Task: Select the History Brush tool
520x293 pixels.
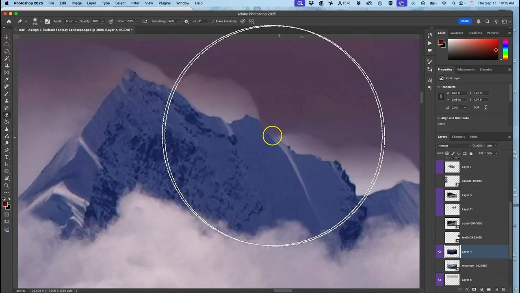Action: [x=6, y=108]
